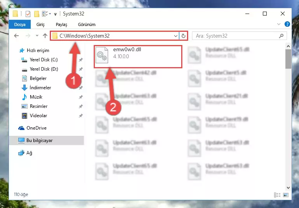Click scrollbar down arrow in file list

click(x=288, y=188)
